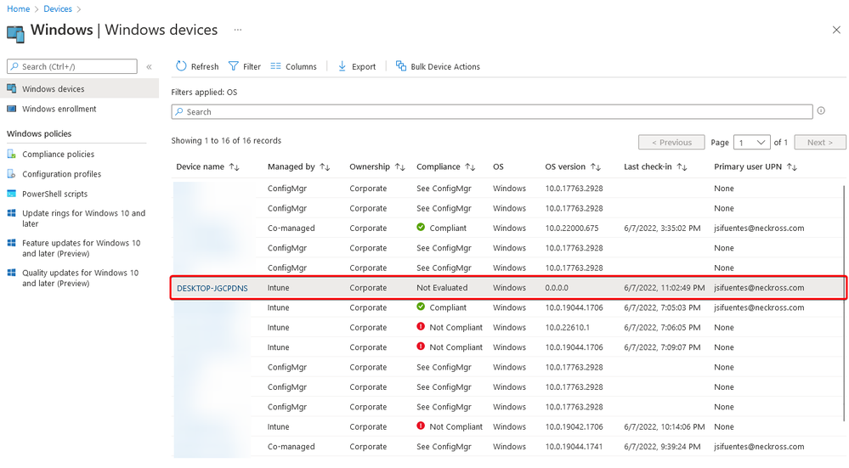Click OS version 10.0.19044.1741 cell

(x=574, y=447)
